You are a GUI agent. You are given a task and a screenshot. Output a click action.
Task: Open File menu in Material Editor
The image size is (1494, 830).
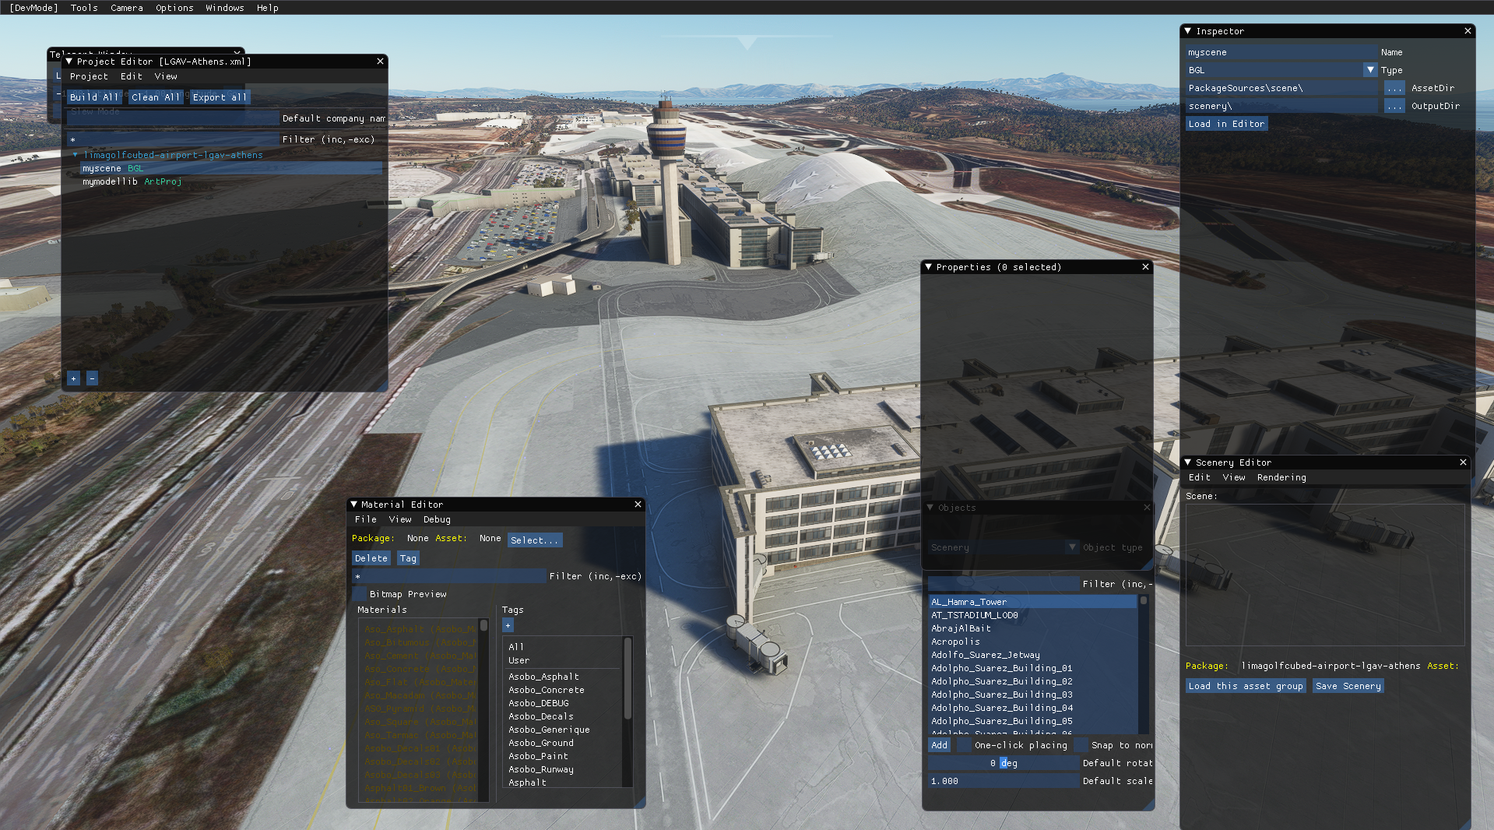(366, 519)
